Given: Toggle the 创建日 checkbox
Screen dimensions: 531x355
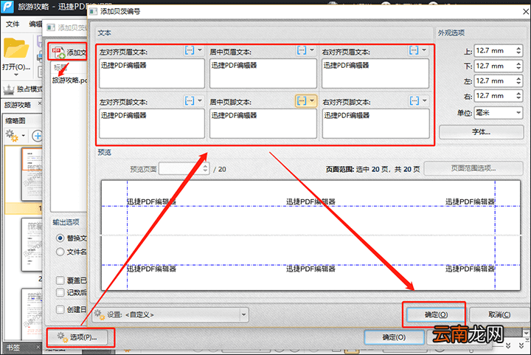Looking at the screenshot, I should [x=60, y=309].
